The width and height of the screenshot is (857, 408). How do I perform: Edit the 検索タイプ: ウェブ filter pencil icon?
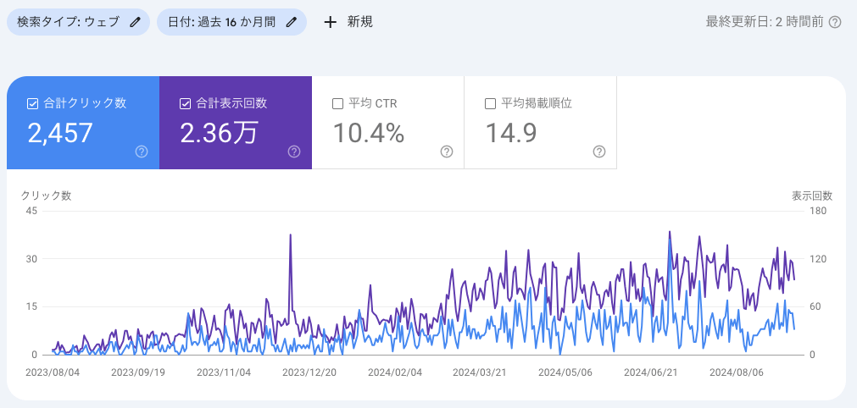click(135, 22)
